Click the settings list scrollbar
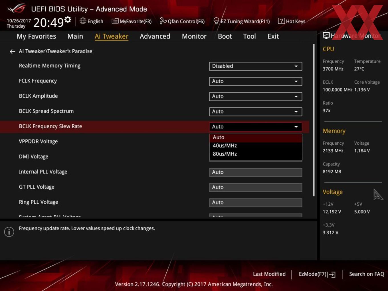This screenshot has height=291, width=388. [314, 120]
